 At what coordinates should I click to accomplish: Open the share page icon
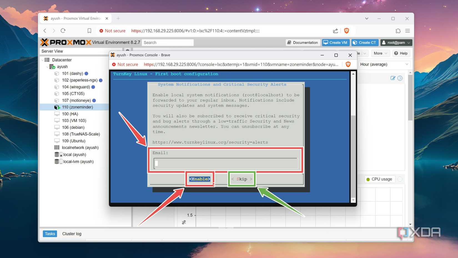(x=335, y=31)
